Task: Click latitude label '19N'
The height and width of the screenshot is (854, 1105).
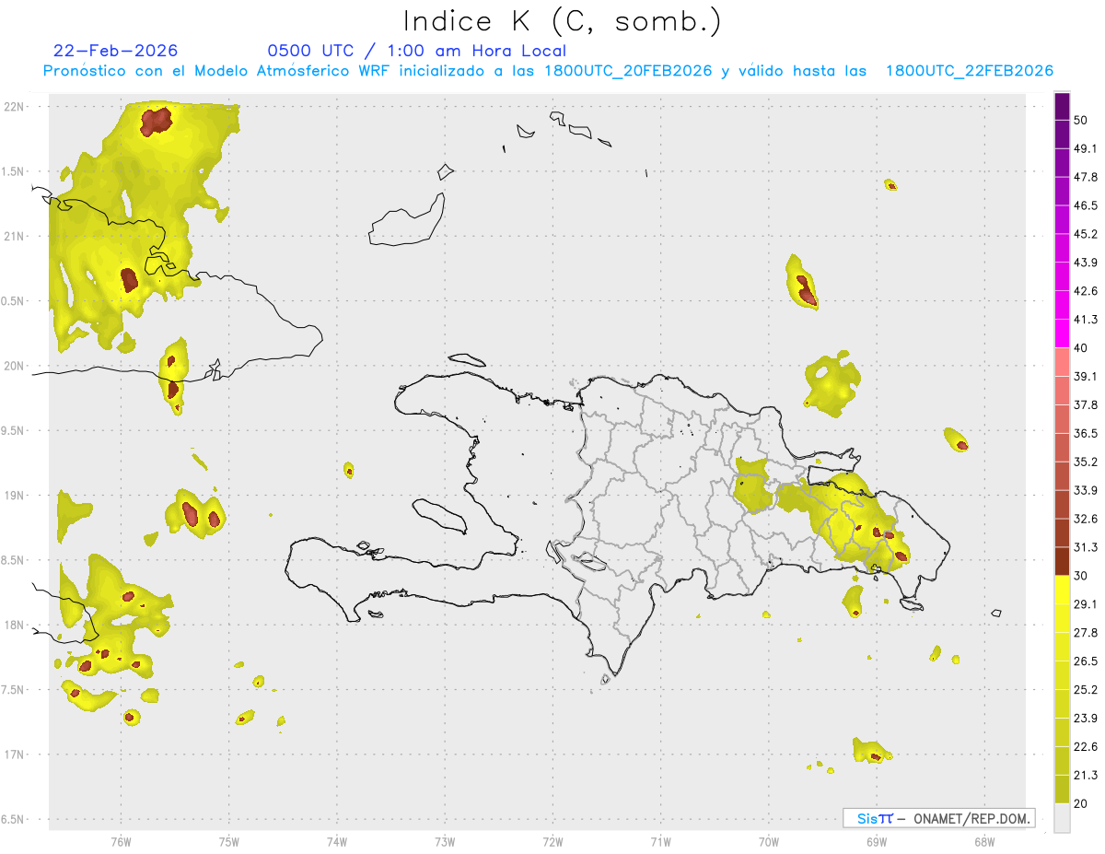Action: point(16,496)
